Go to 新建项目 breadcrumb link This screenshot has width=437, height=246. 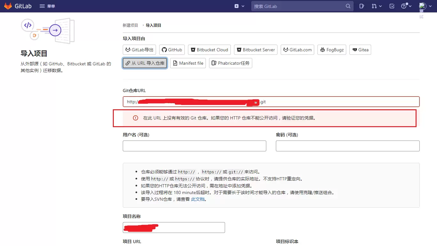pyautogui.click(x=130, y=25)
